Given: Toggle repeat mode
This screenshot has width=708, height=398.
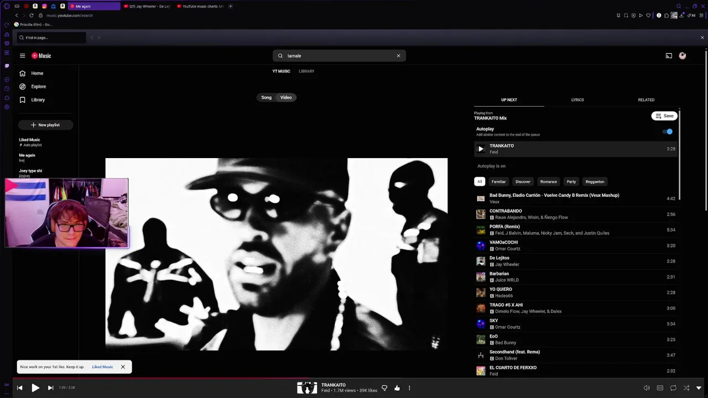Looking at the screenshot, I should tap(673, 388).
